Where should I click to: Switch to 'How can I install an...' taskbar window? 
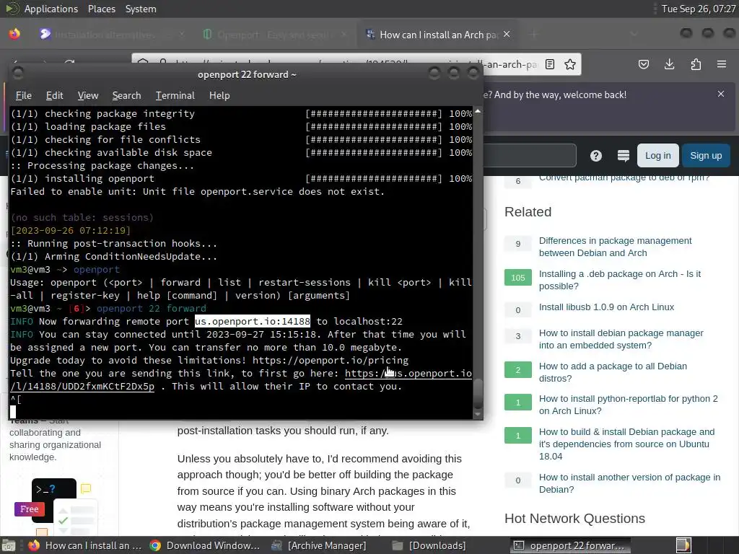tap(85, 545)
